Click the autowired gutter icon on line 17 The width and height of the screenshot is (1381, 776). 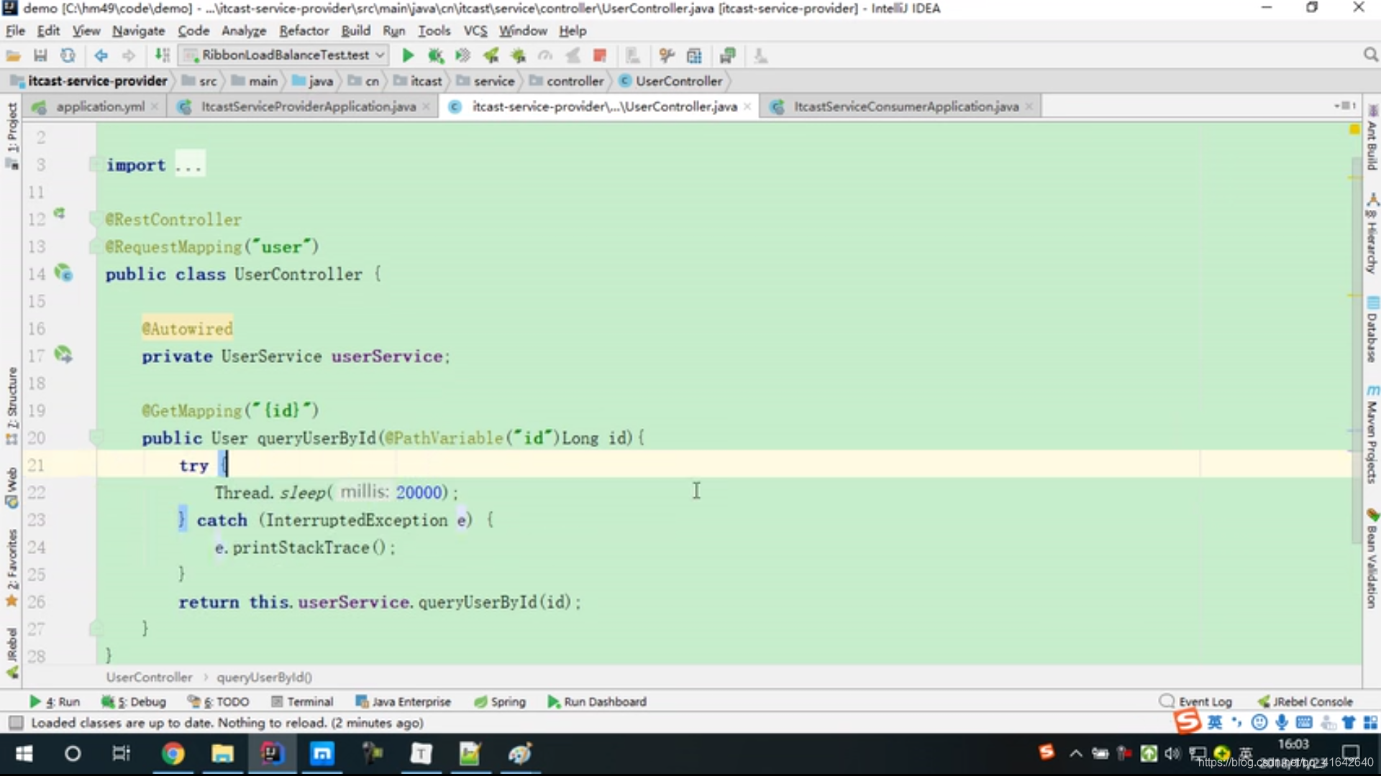[63, 354]
